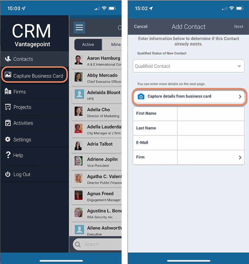Click the Last Name input field
This screenshot has height=264, width=249.
click(211, 128)
